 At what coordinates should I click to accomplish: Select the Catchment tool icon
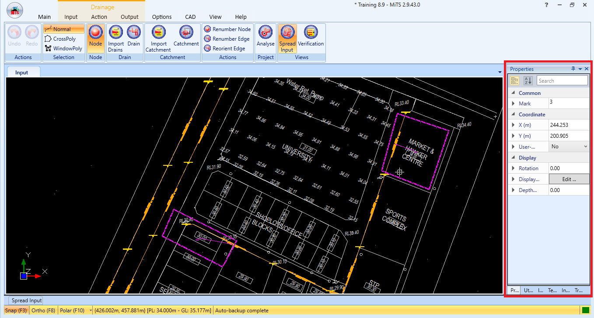(x=186, y=32)
